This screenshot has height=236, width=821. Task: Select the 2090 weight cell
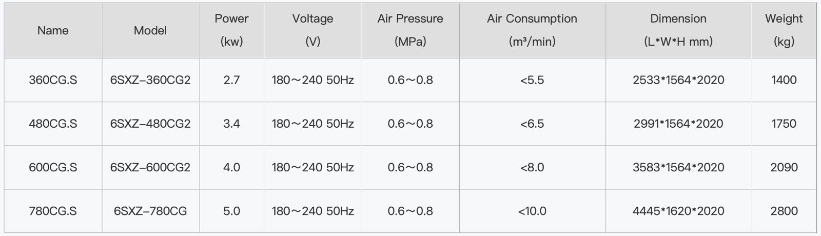coord(784,167)
